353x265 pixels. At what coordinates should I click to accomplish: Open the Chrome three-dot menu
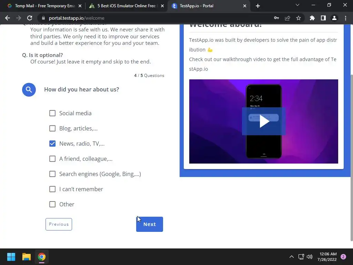pos(345,18)
